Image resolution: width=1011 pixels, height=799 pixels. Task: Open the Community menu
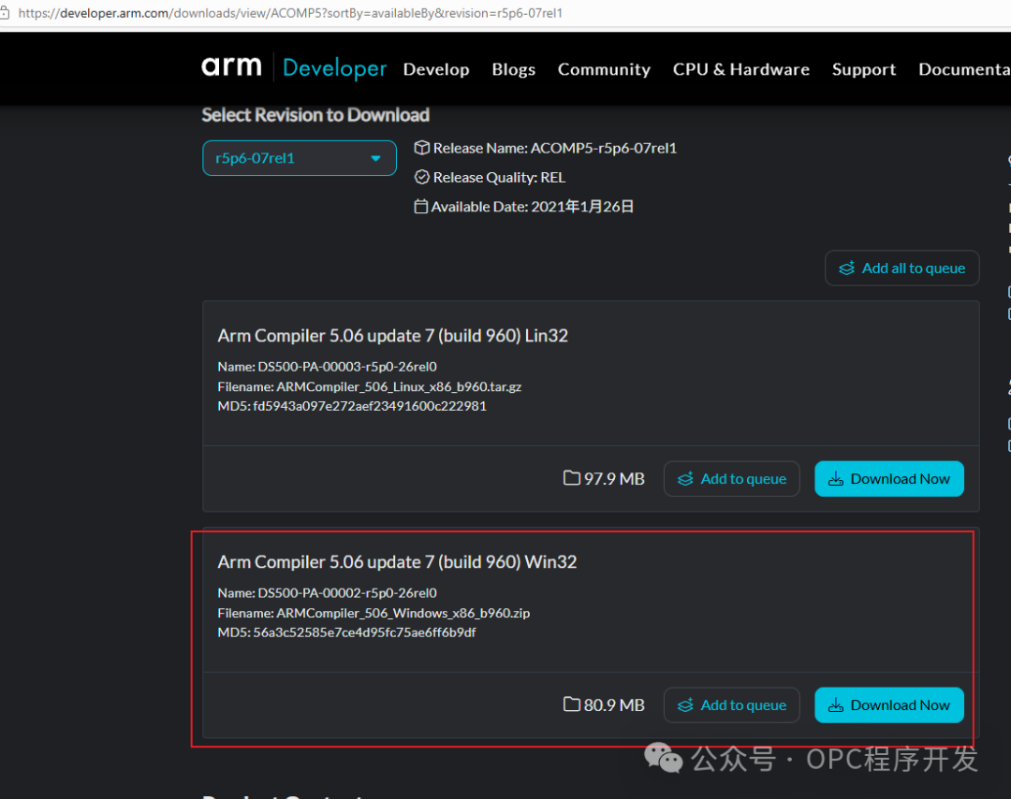coord(604,69)
